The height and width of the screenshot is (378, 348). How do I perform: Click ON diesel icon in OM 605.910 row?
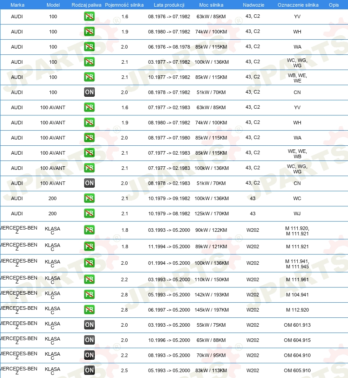click(89, 370)
